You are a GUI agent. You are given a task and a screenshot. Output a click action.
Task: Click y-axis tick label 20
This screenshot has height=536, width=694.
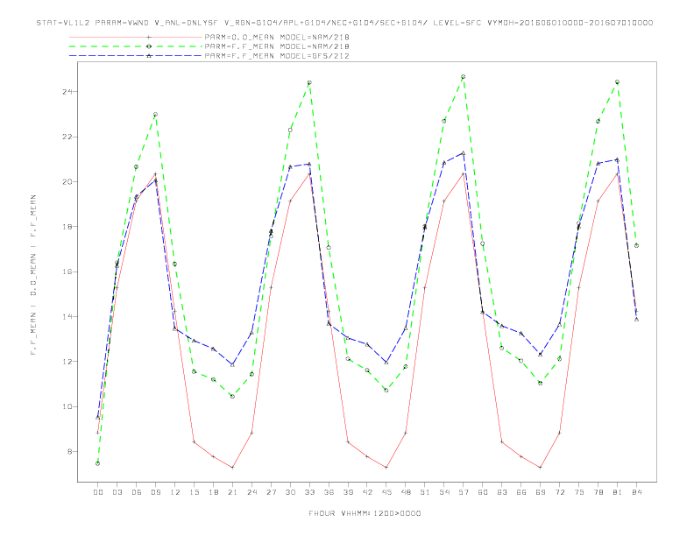67,182
